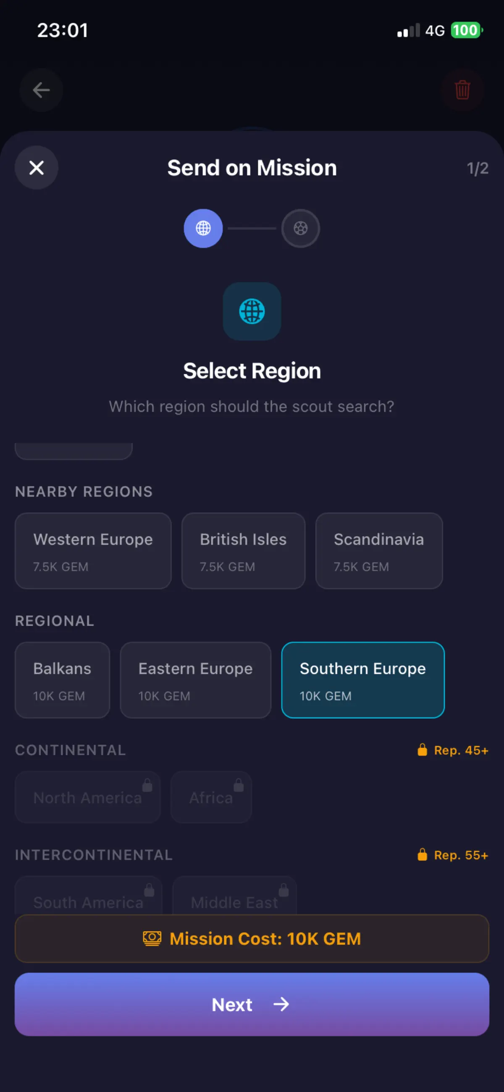
Task: Choose Western Europe region
Action: 93,551
